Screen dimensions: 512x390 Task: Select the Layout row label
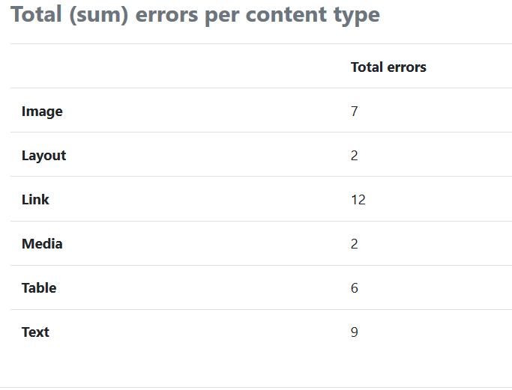43,156
